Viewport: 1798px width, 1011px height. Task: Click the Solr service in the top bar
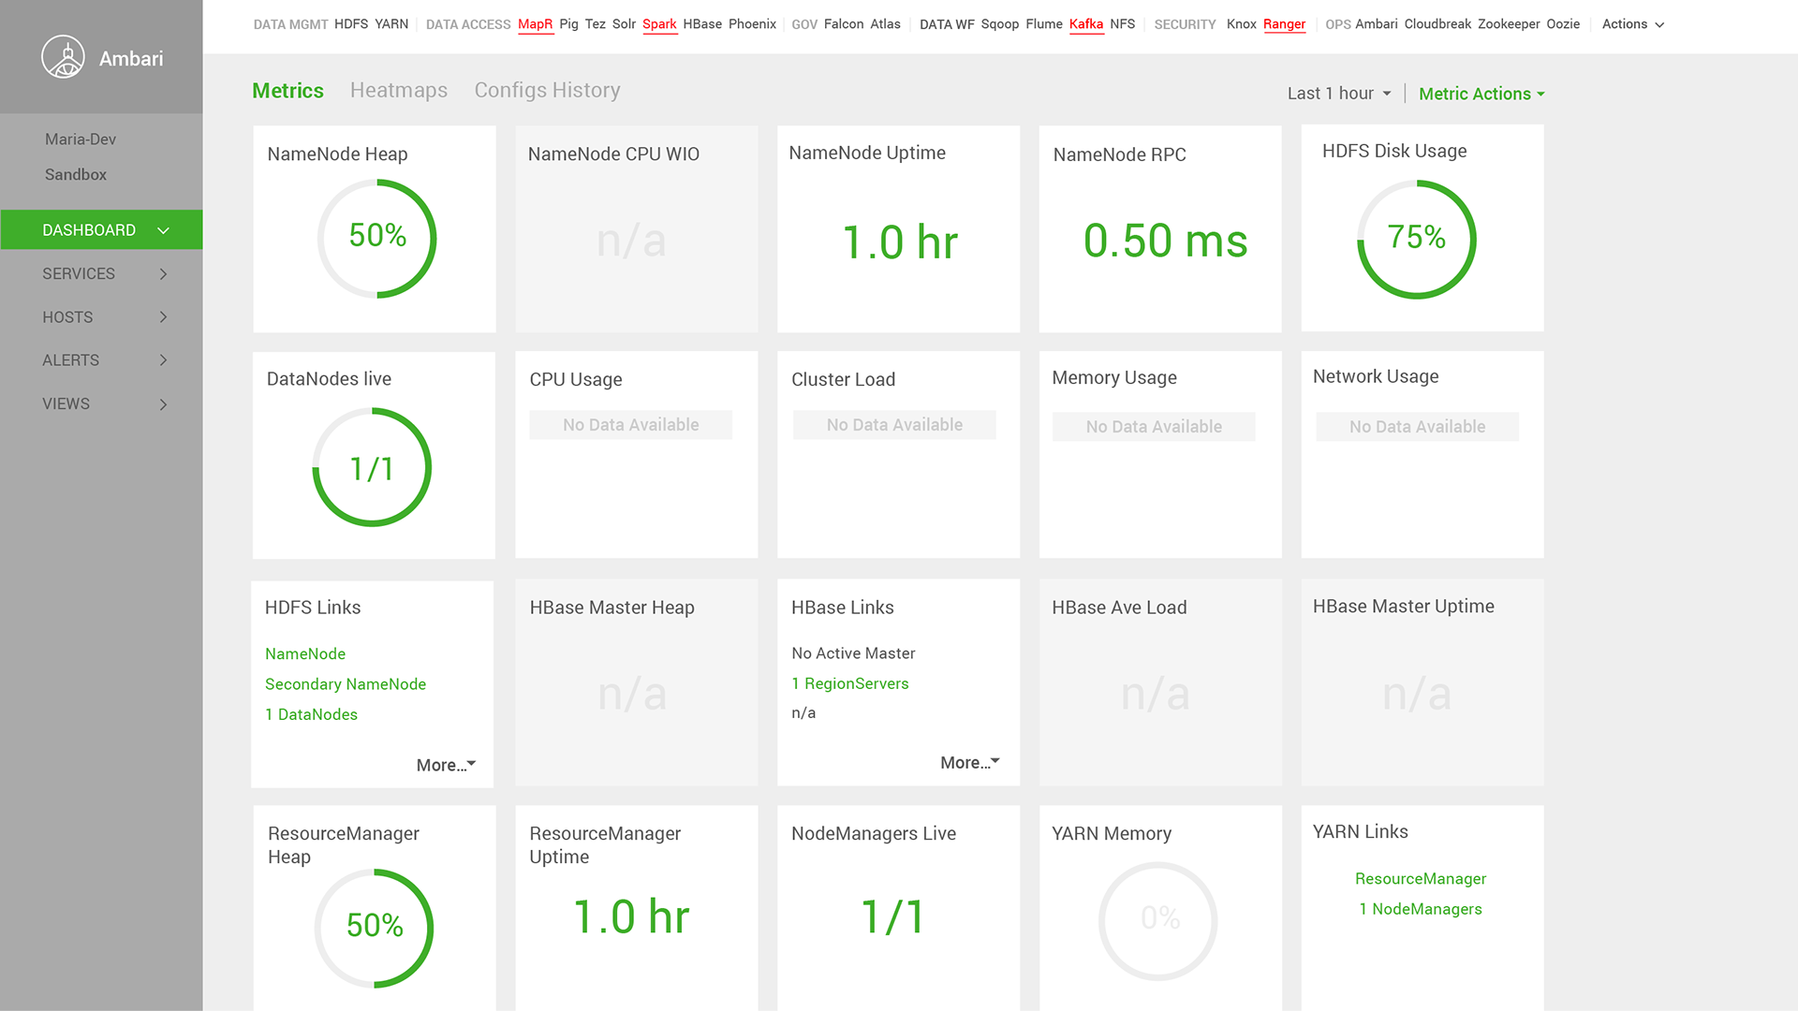pos(624,24)
